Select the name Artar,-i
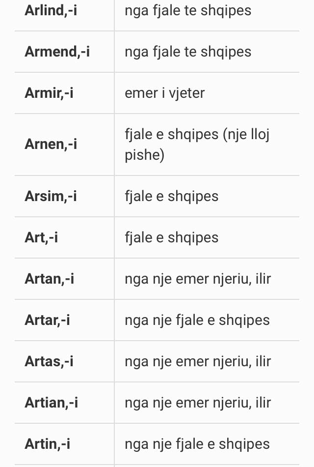This screenshot has width=314, height=467. [47, 321]
